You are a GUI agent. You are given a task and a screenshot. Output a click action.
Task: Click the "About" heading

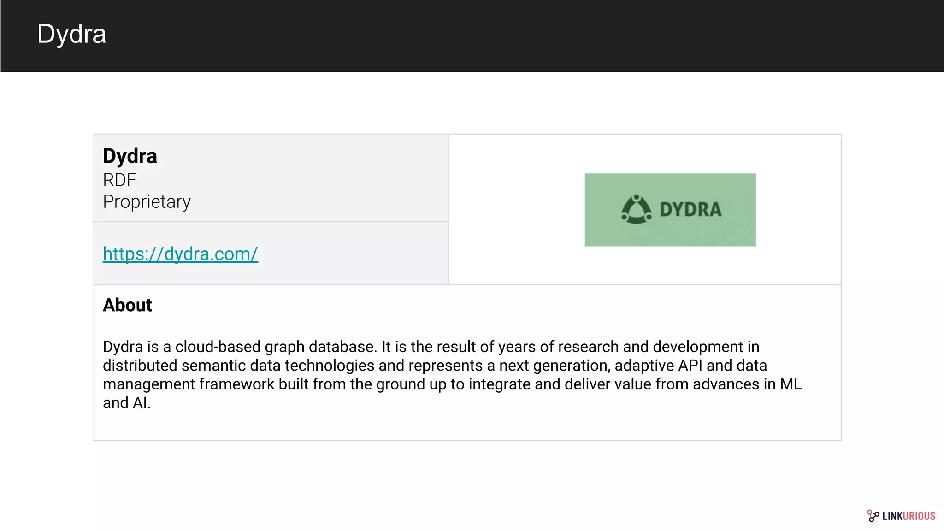(127, 305)
